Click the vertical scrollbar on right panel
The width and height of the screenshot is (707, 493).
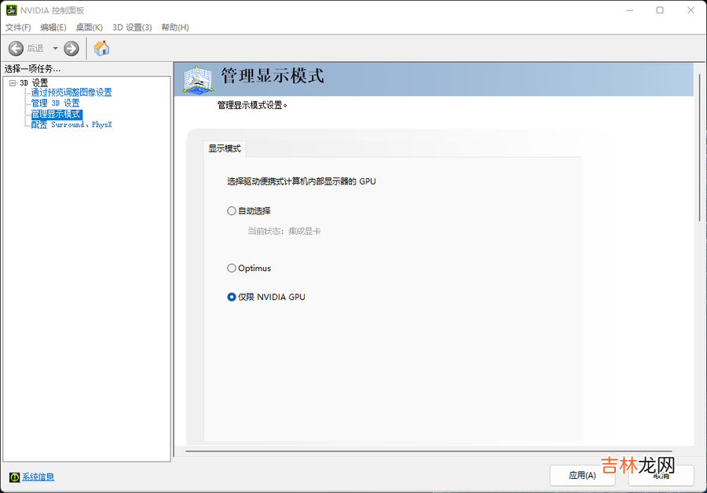click(699, 157)
